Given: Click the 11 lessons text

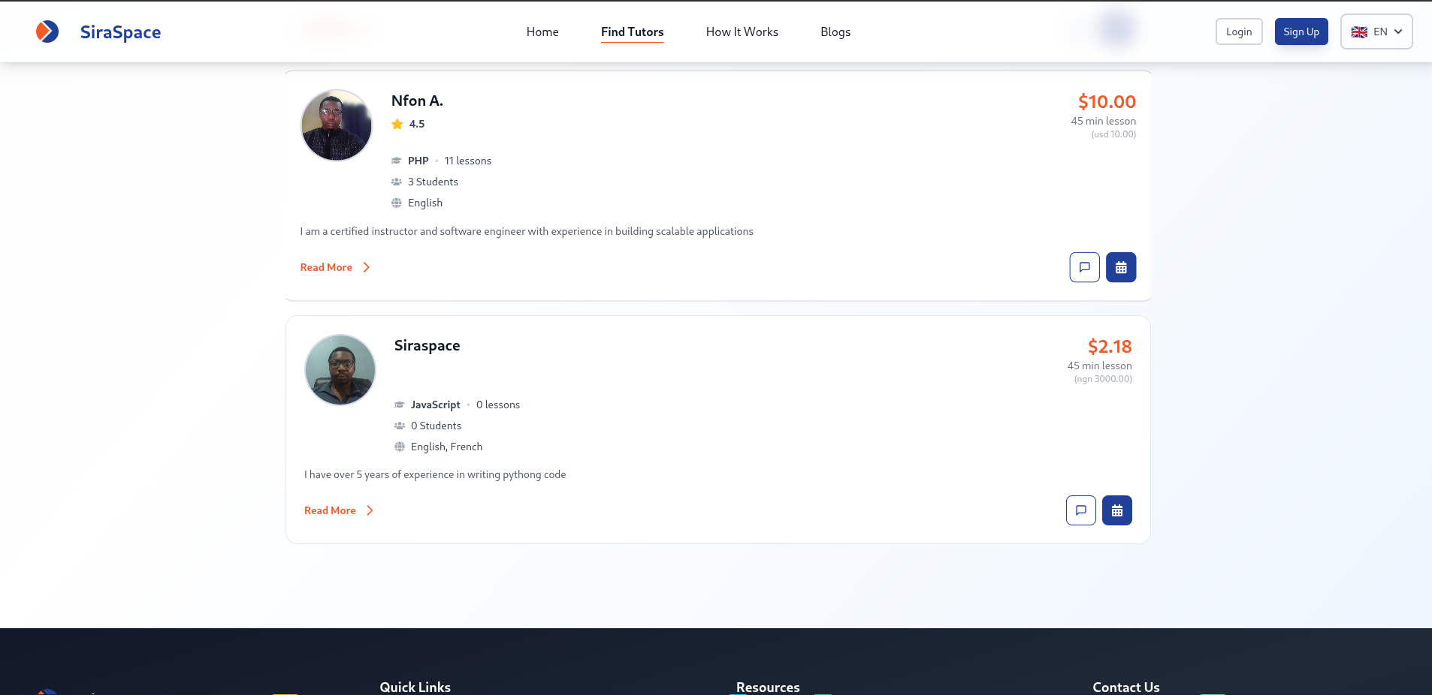Looking at the screenshot, I should pos(467,161).
